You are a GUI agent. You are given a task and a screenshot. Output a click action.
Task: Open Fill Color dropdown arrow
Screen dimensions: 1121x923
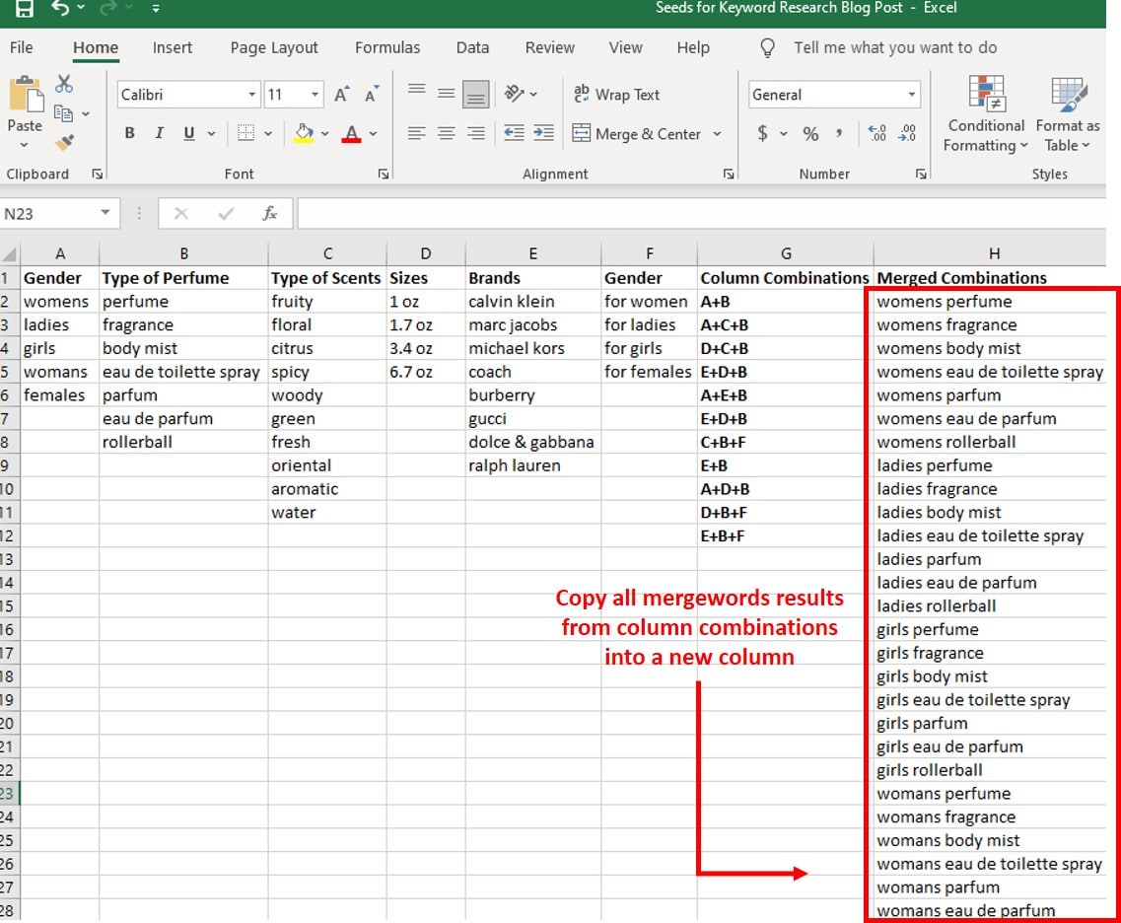(324, 134)
